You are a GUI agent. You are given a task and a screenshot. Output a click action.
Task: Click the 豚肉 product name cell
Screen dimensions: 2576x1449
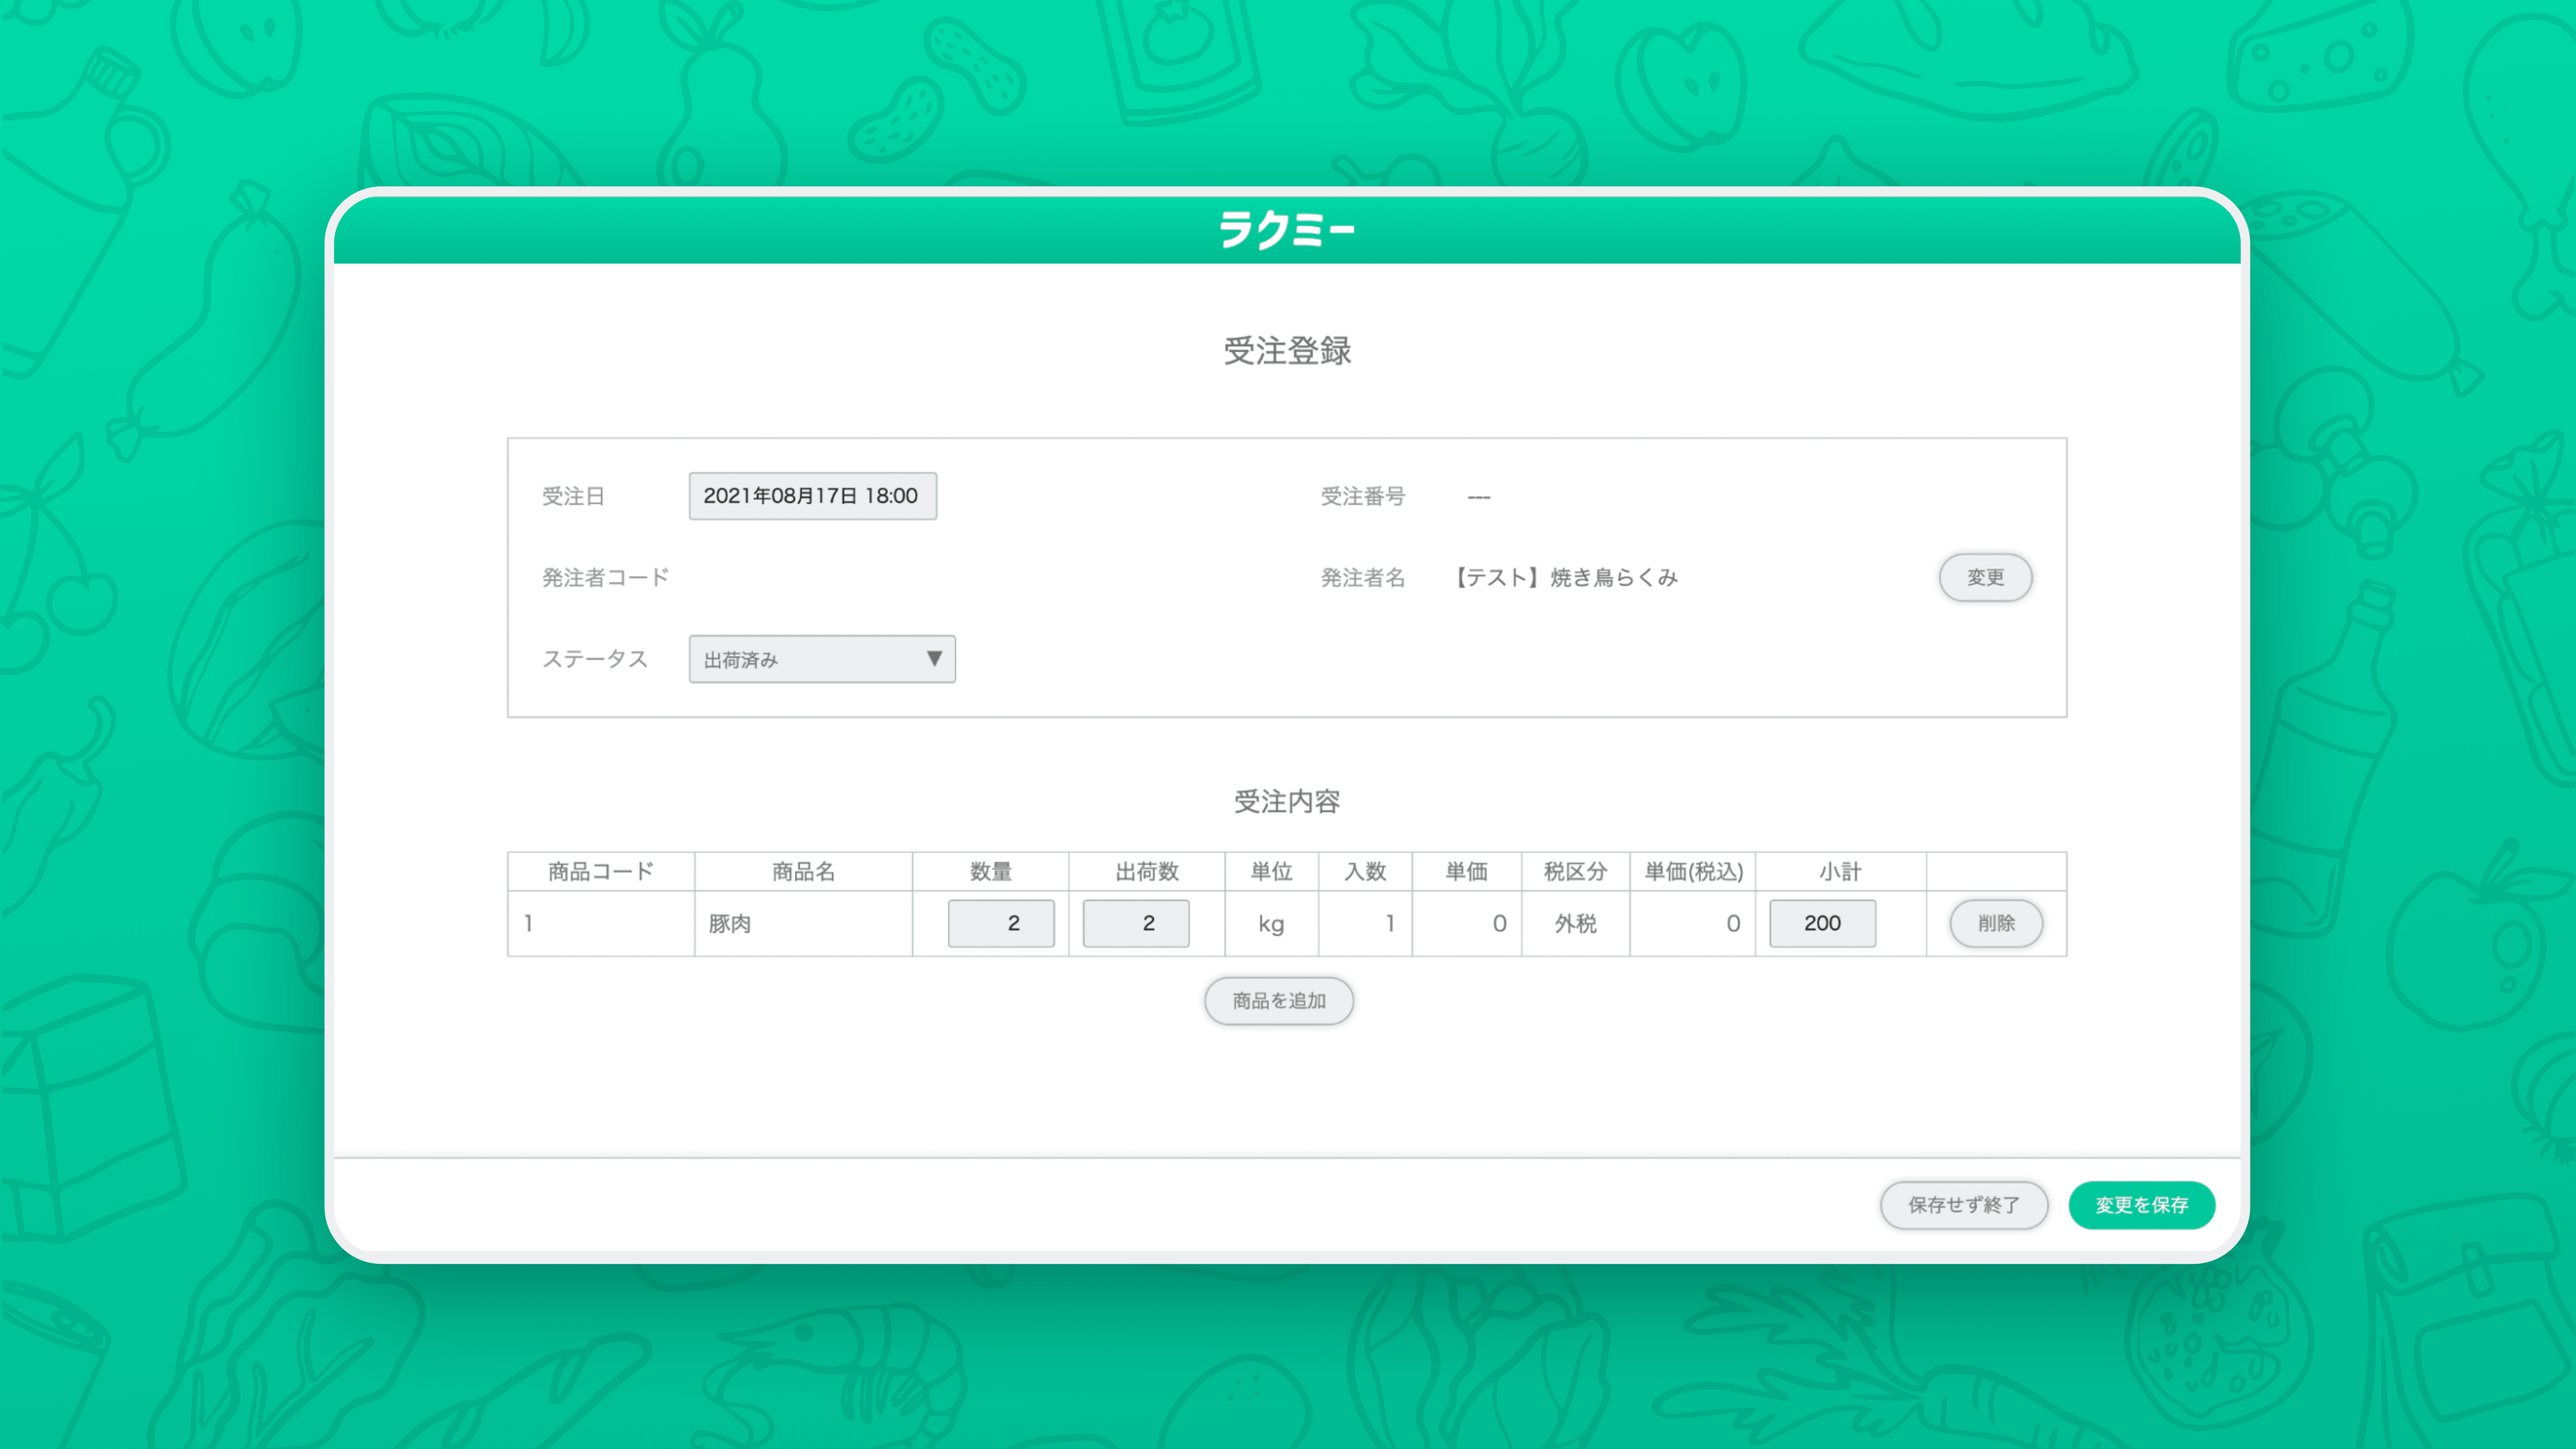(730, 923)
